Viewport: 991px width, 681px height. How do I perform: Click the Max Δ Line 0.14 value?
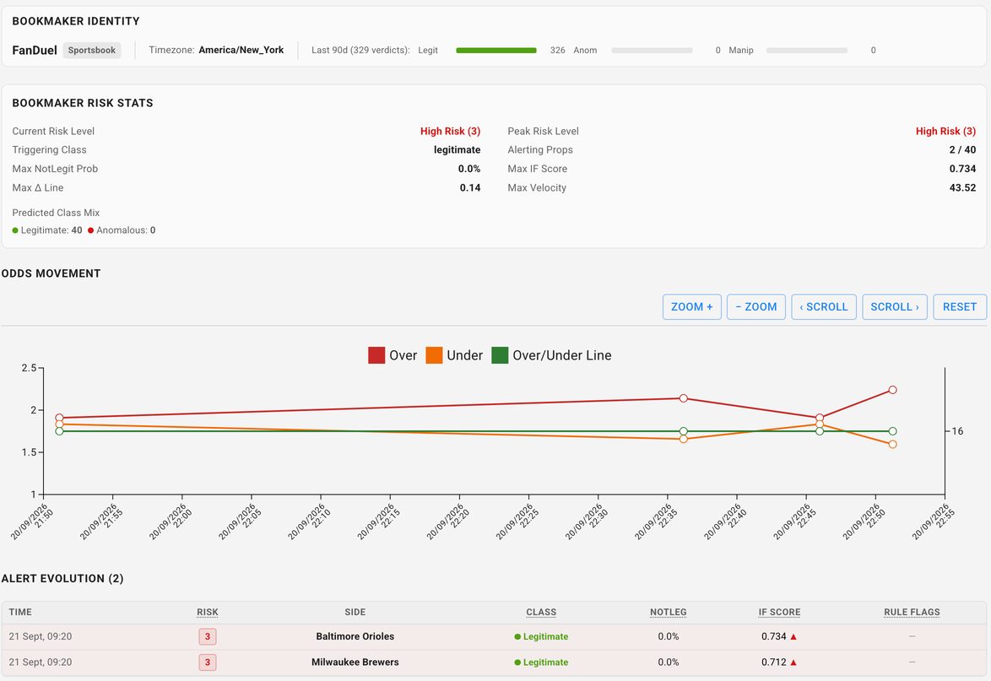(470, 187)
